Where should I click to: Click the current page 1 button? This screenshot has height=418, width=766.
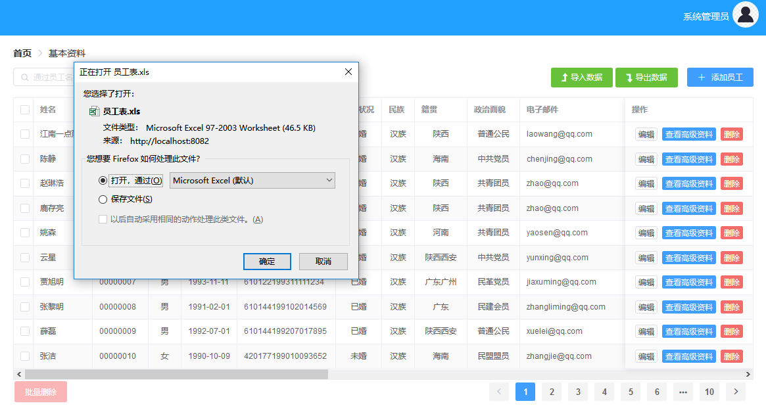tap(525, 392)
